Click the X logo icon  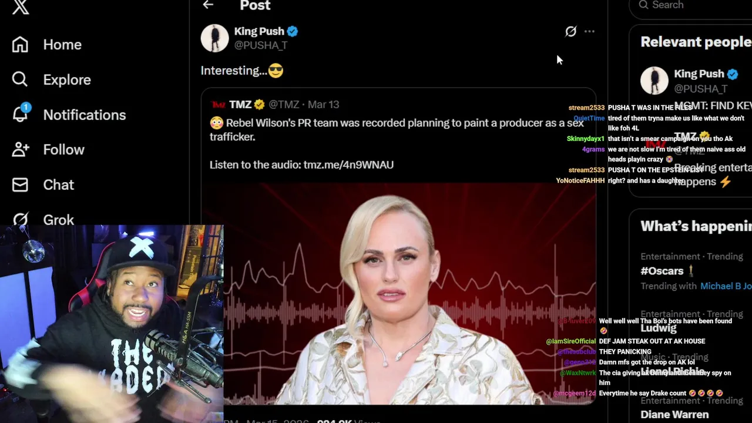pyautogui.click(x=21, y=6)
